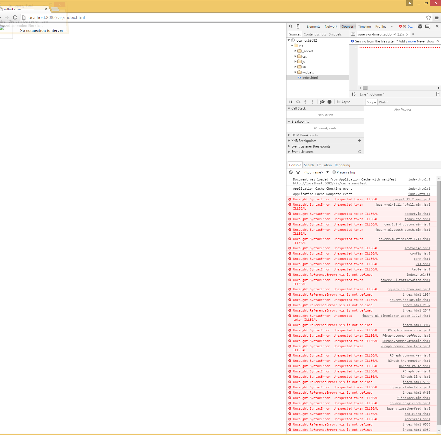The image size is (441, 435).
Task: Click the 'more' link in info bar
Action: pos(412,41)
